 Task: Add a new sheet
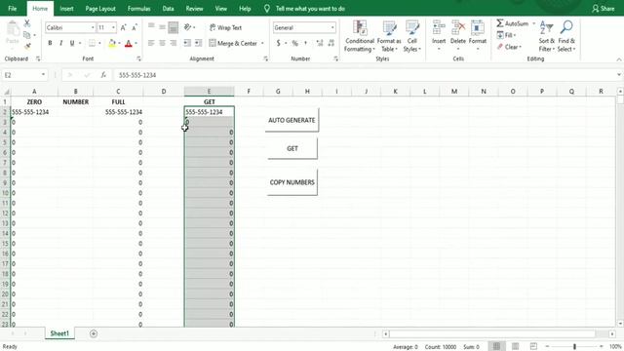(x=94, y=333)
